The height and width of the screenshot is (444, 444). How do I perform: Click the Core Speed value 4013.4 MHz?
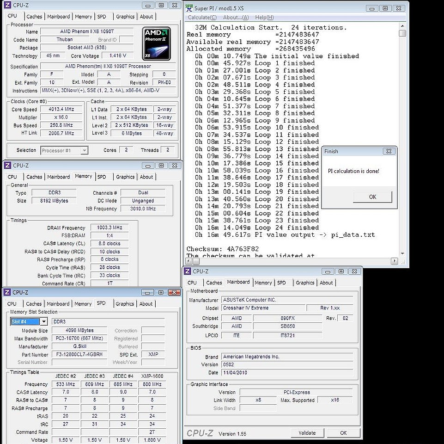61,109
